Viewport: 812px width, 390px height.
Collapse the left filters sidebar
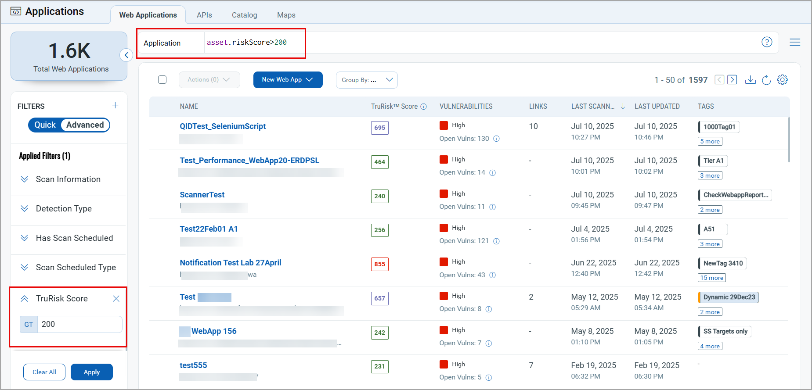[126, 55]
